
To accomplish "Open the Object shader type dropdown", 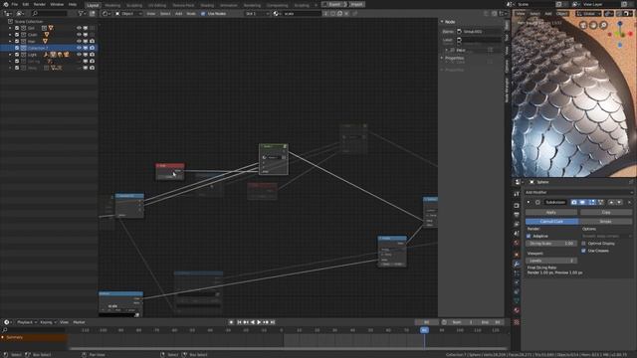I will tap(128, 13).
